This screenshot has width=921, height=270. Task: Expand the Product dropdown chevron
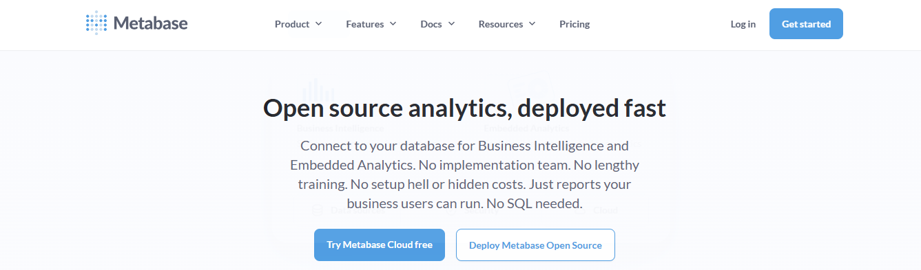[318, 24]
